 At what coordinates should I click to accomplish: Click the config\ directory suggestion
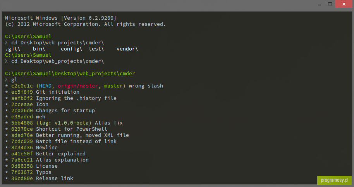[x=71, y=49]
